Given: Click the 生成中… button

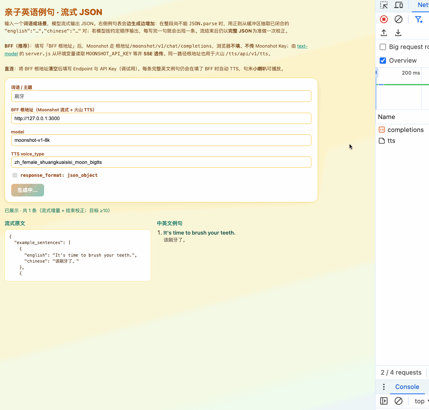Looking at the screenshot, I should point(28,190).
